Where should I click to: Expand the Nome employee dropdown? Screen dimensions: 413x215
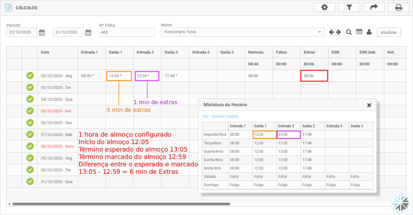[320, 32]
